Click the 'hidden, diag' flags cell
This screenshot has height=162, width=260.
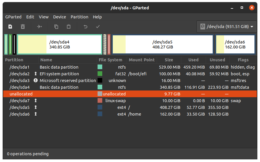(x=243, y=67)
